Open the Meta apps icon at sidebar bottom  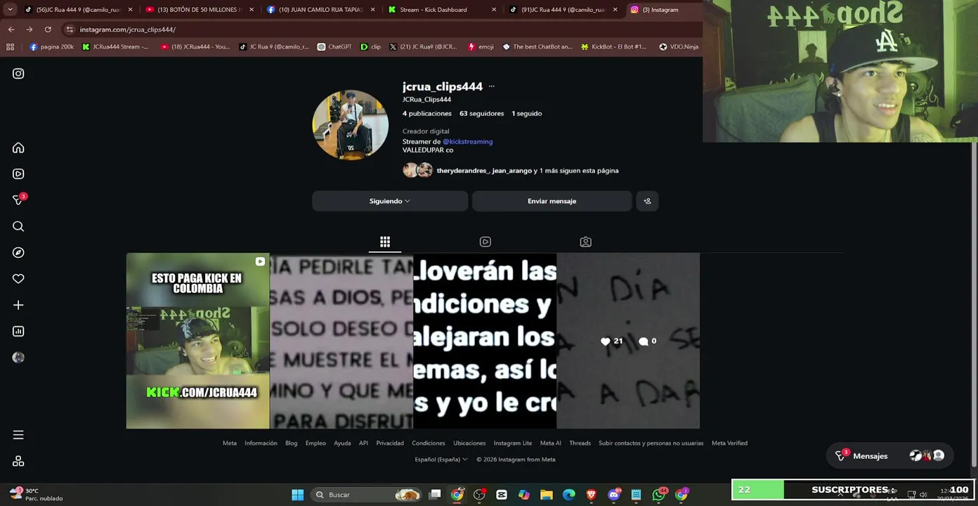(18, 461)
